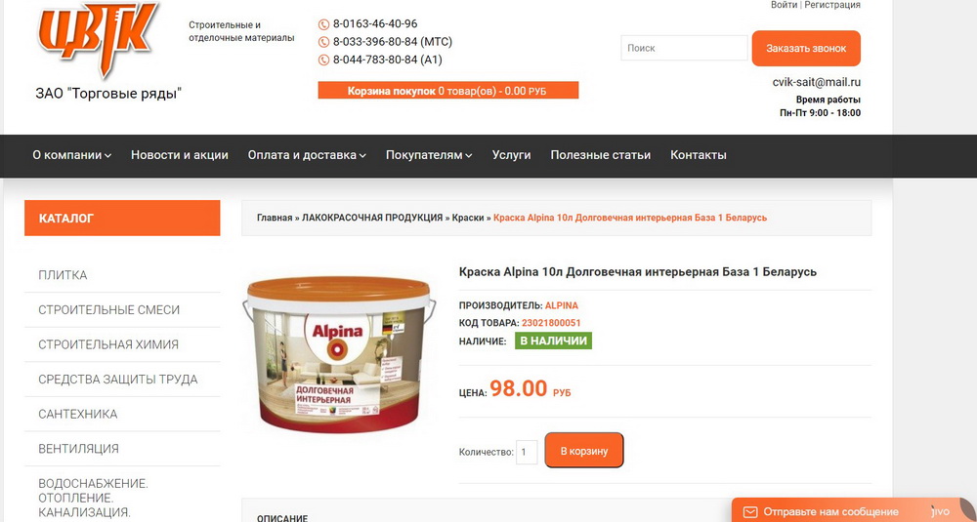Expand the Покупателям dropdown

tap(429, 155)
